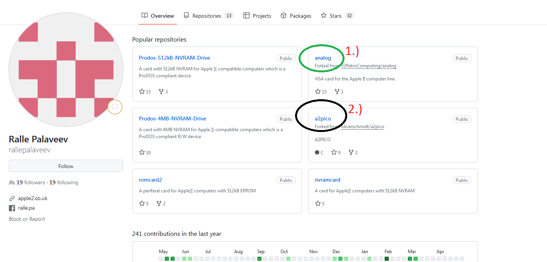View stargazers of the analog repository
This screenshot has height=262, width=547.
tap(321, 92)
